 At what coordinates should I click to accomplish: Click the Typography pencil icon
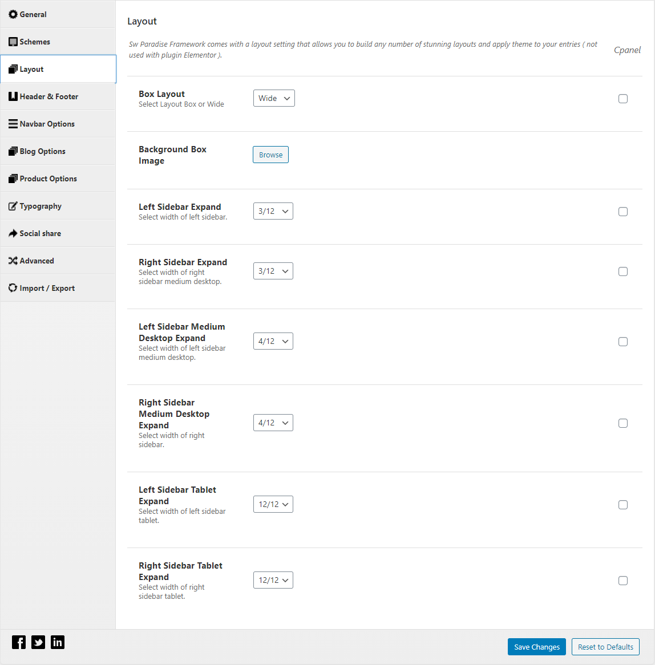13,206
